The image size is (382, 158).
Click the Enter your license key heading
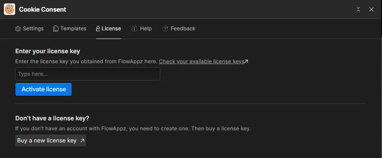(48, 51)
